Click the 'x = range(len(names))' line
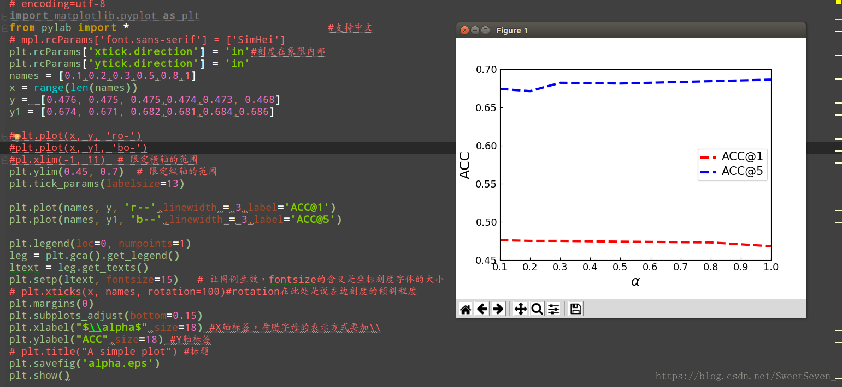Viewport: 842px width, 387px height. click(x=73, y=88)
